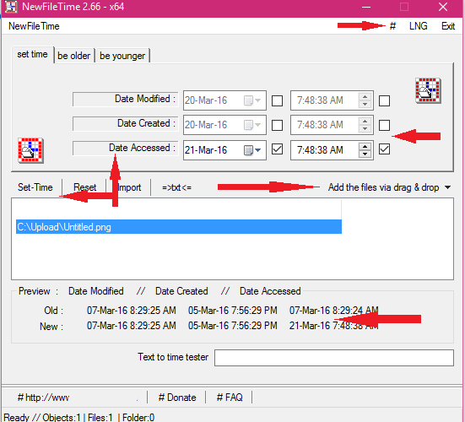Open the calendar icon for Date Accessed
The height and width of the screenshot is (422, 465).
tap(248, 150)
